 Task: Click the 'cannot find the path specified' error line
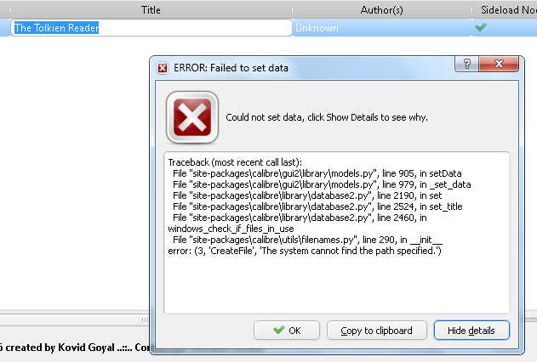pyautogui.click(x=303, y=252)
